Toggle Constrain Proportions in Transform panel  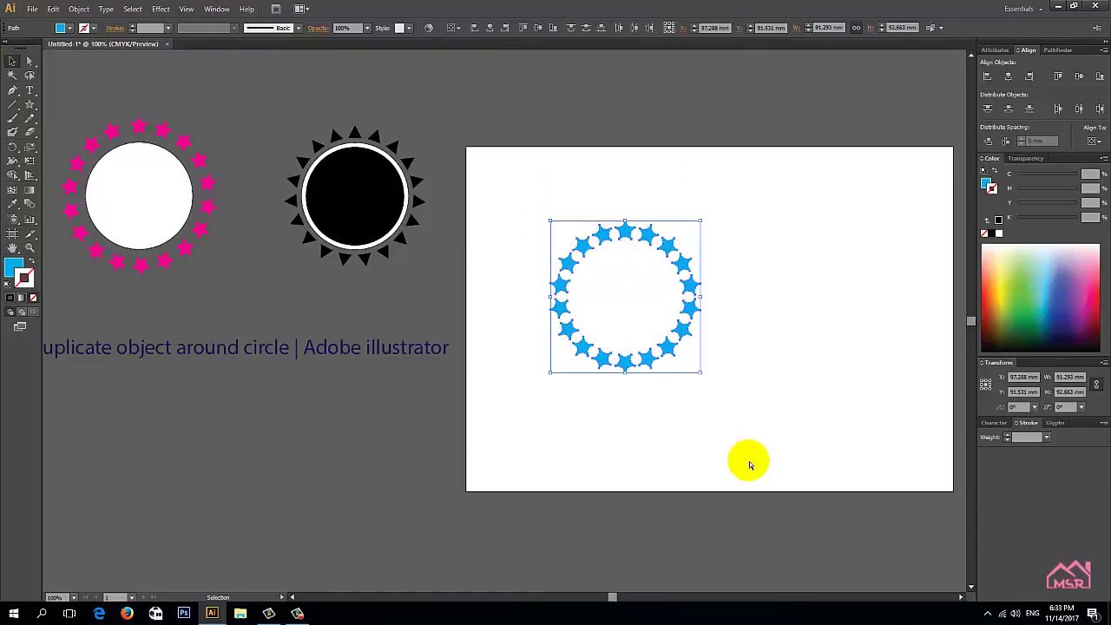(1096, 385)
